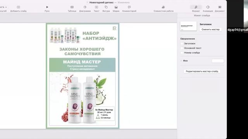Expand the Фон disclosure triangle

[181, 61]
